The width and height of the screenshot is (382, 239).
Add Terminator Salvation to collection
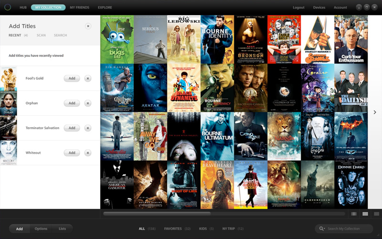(x=72, y=128)
